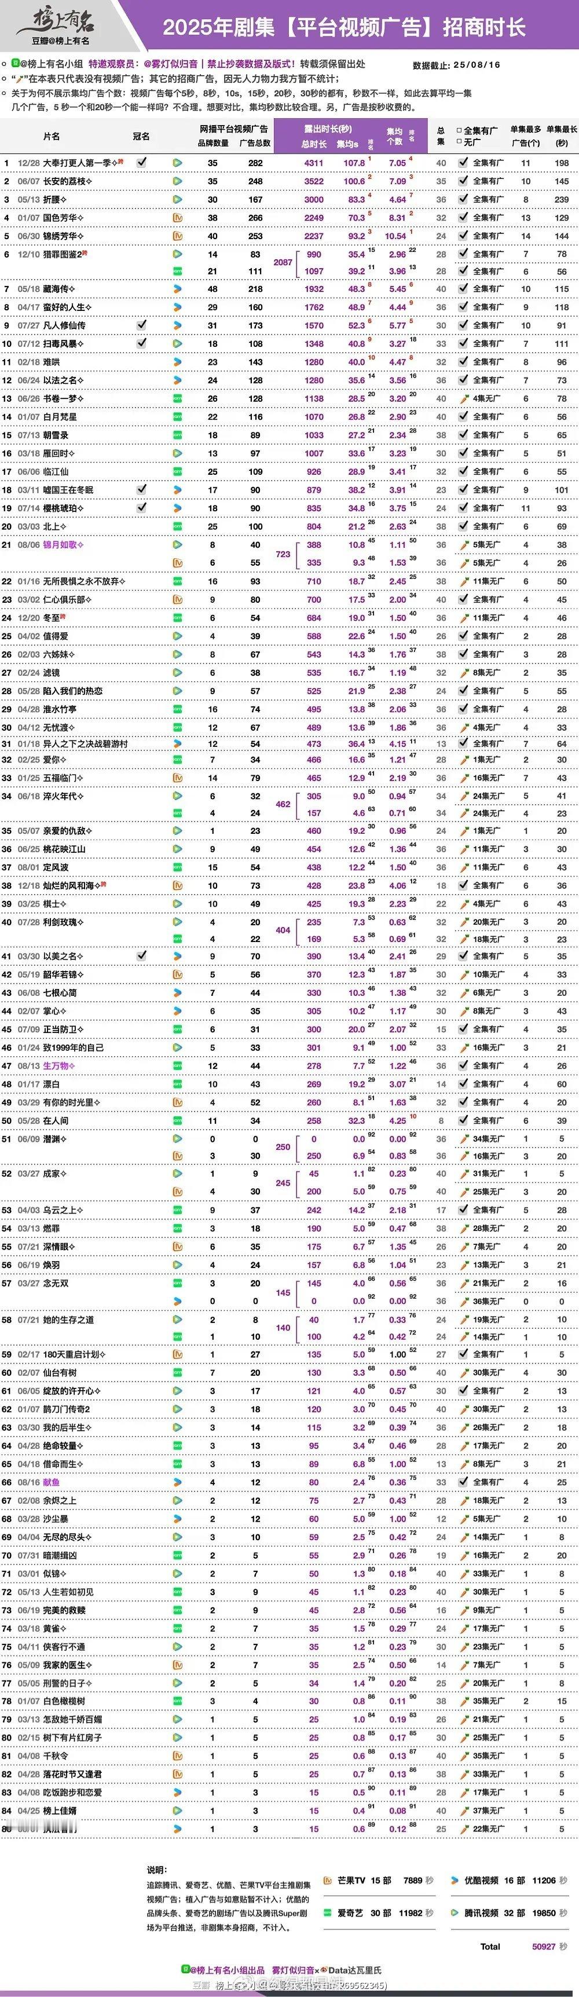Click the 19850 seconds total for 腾讯视频

tap(544, 1913)
